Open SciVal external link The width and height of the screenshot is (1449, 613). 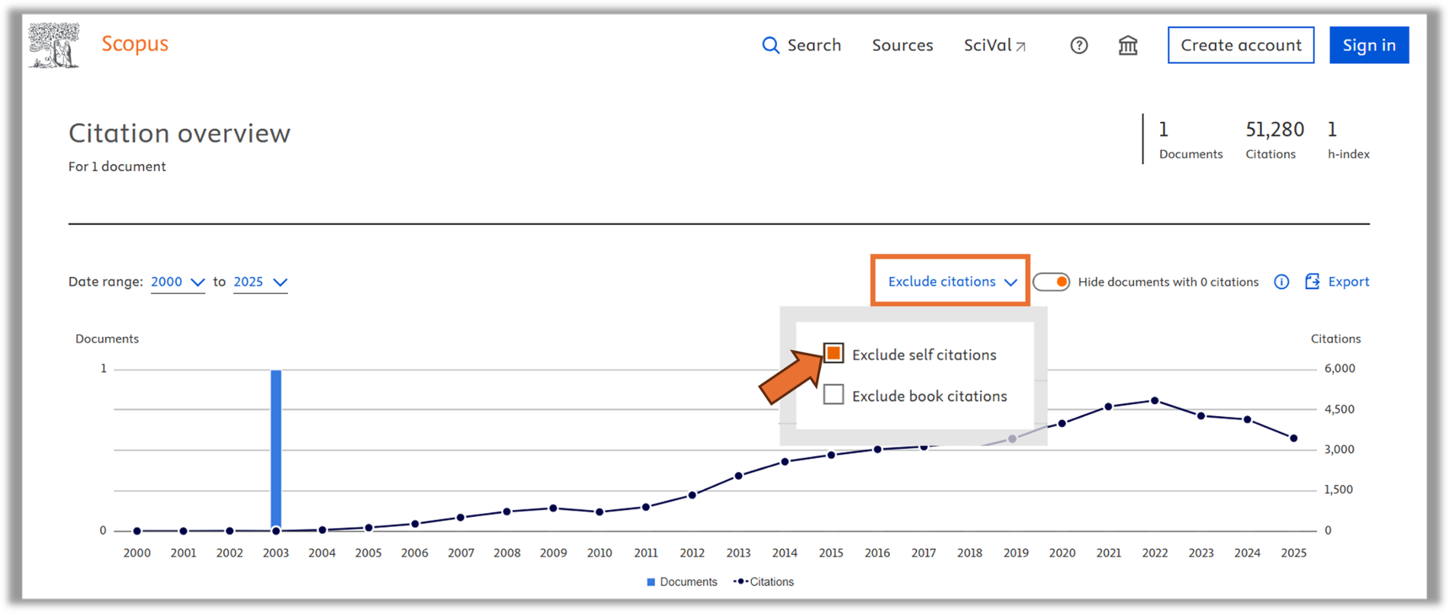click(x=994, y=46)
